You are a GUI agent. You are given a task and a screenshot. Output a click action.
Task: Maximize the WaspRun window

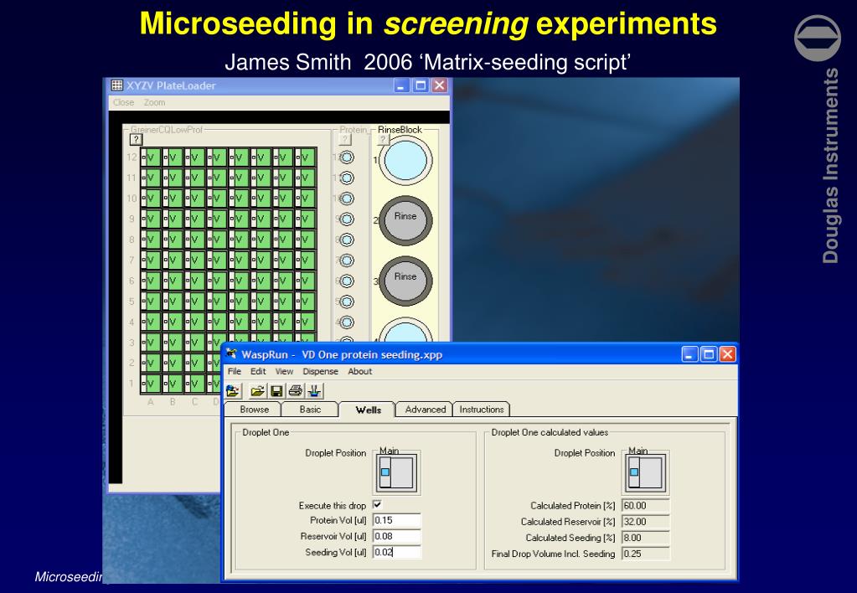pyautogui.click(x=709, y=354)
